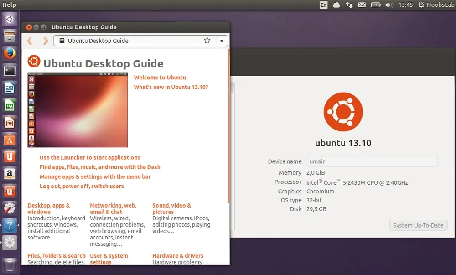Image resolution: width=456 pixels, height=275 pixels.
Task: Click the guide's orange vertical scrollbar
Action: click(229, 126)
